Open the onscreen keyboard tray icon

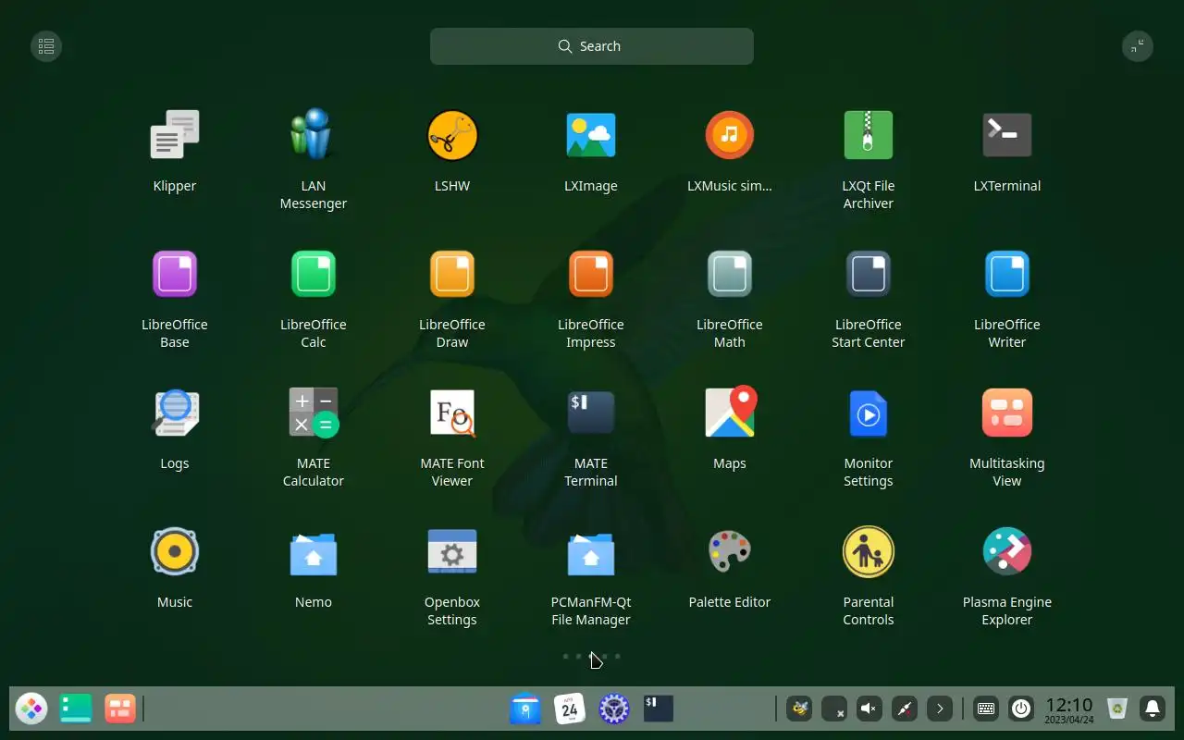coord(986,709)
